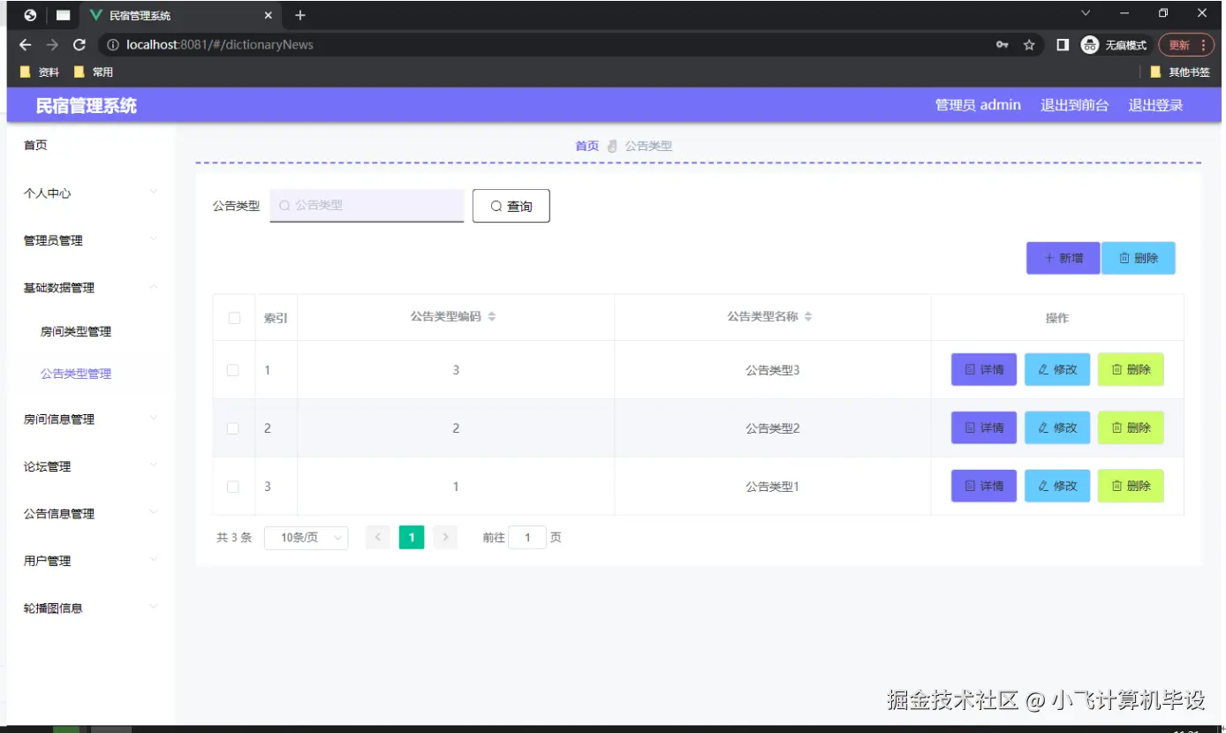Screen dimensions: 1226x733
Task: Open the 10条/页 page size dropdown
Action: coord(306,537)
